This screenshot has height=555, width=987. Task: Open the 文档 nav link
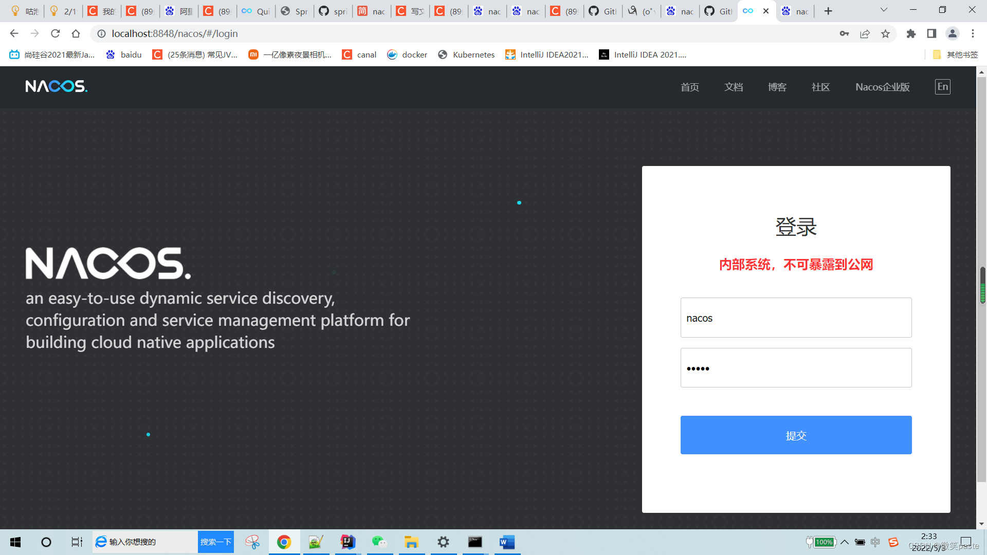click(x=734, y=87)
